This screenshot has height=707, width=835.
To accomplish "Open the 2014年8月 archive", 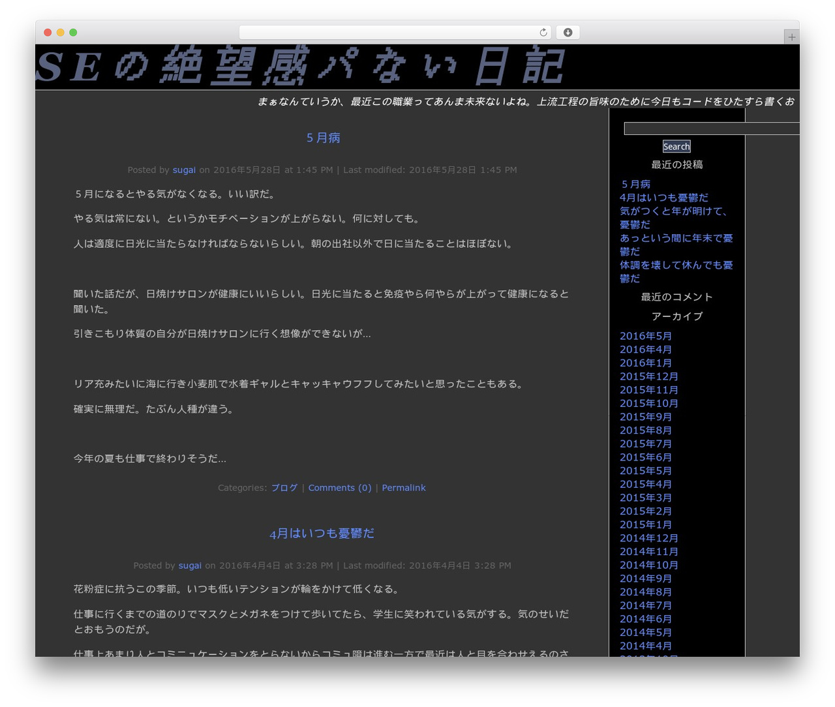I will pos(646,592).
